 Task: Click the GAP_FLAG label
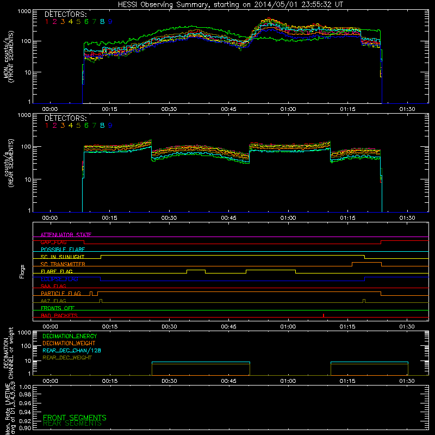point(53,242)
